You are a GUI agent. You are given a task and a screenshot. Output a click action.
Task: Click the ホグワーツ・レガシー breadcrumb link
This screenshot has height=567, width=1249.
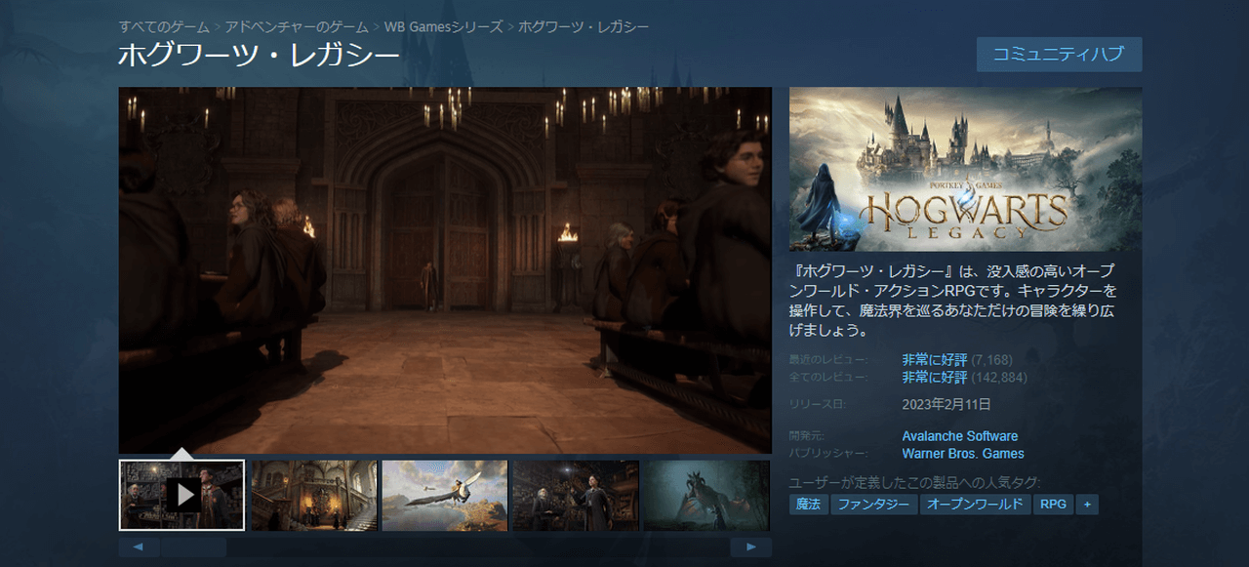(583, 26)
